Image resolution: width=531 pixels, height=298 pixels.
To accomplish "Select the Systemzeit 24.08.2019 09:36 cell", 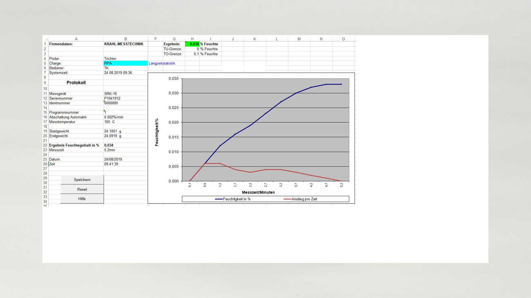I will pos(125,73).
